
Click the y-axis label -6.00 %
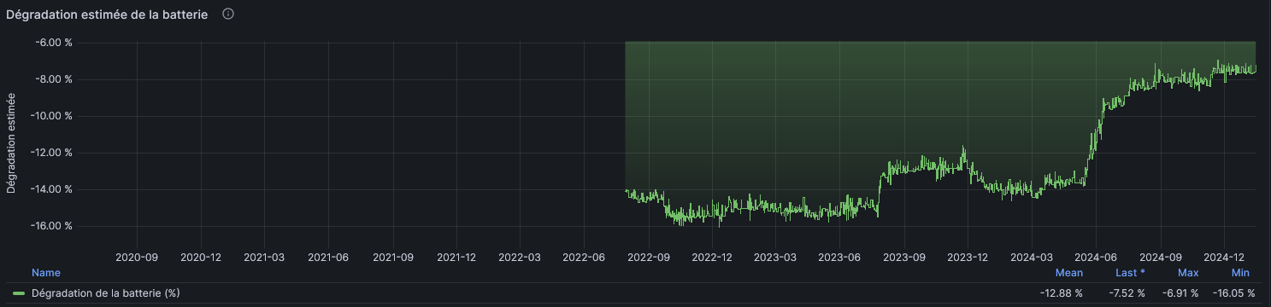pos(53,43)
